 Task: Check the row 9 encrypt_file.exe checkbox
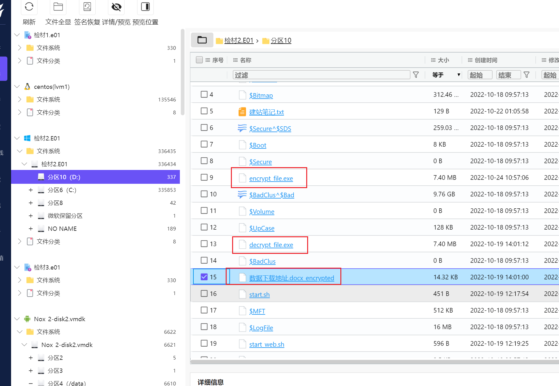204,177
